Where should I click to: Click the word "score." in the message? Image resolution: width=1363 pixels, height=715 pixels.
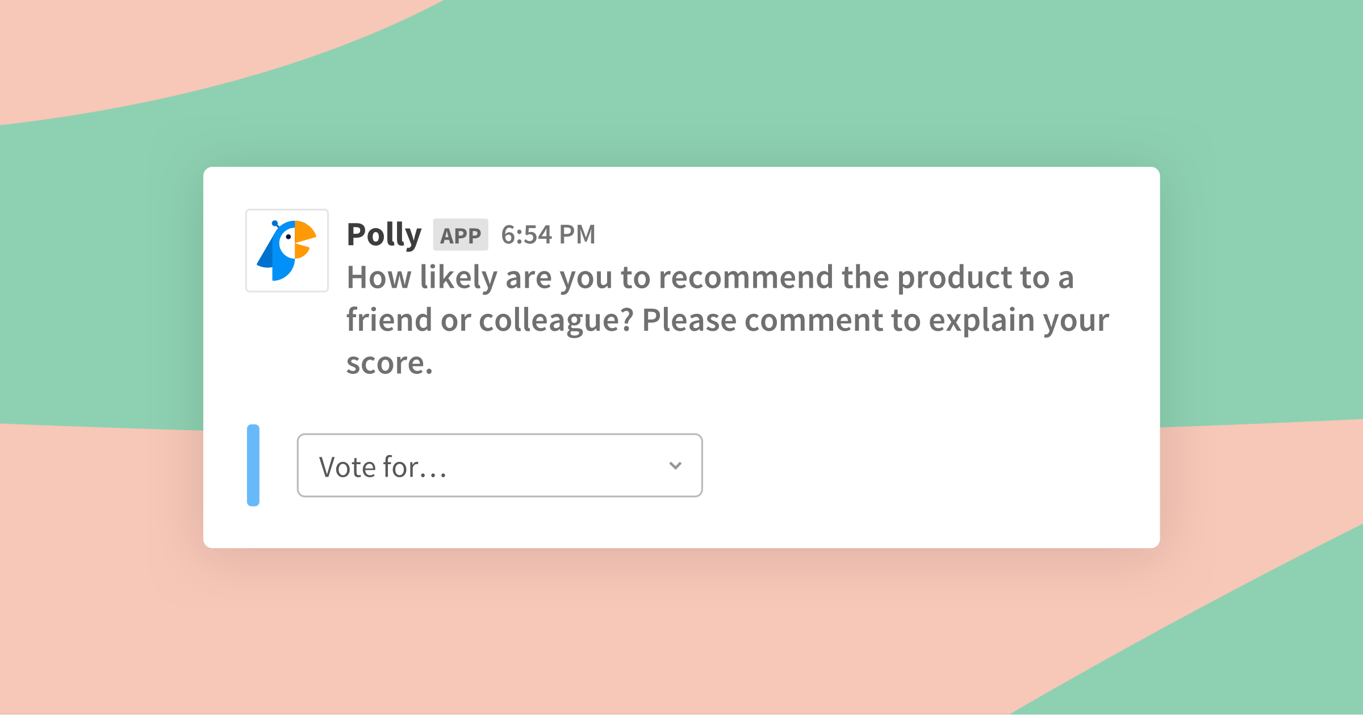(390, 363)
